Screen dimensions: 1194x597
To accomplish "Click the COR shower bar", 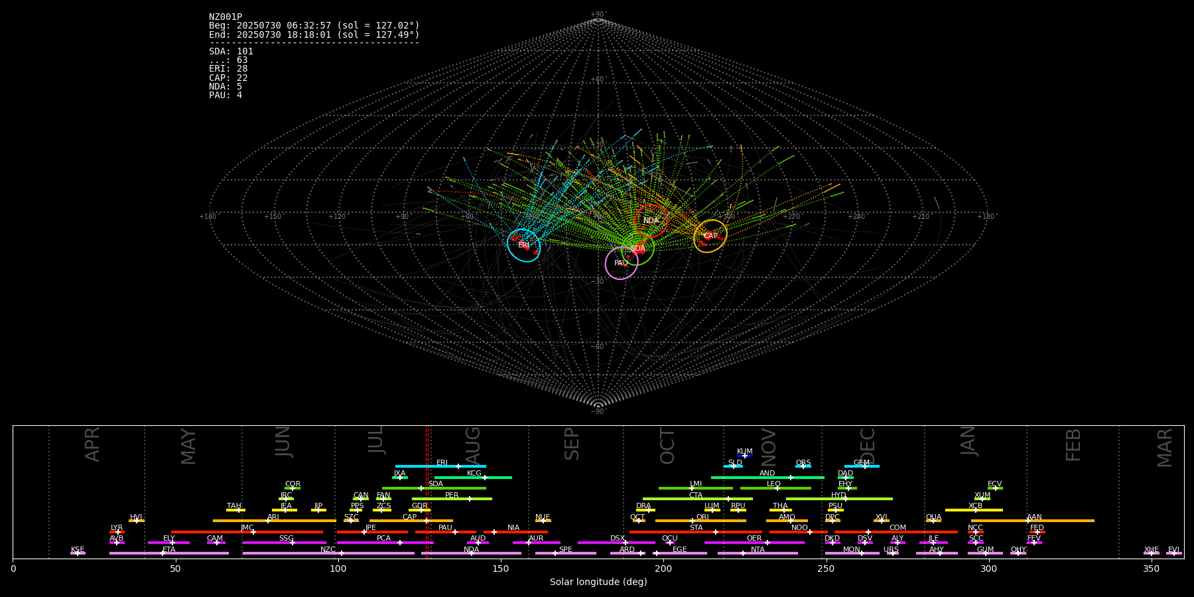I will [x=293, y=488].
